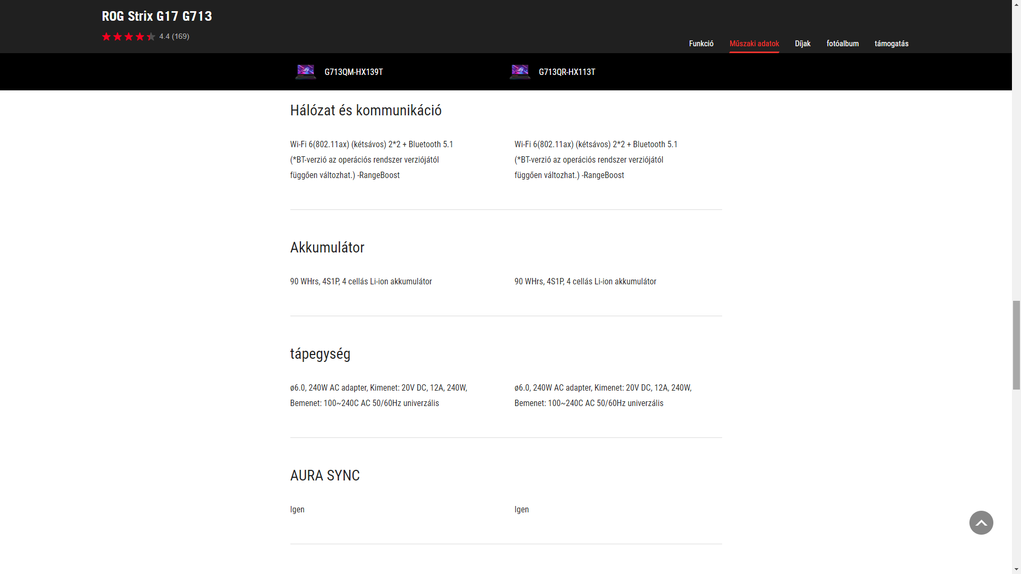Image resolution: width=1021 pixels, height=574 pixels.
Task: Click the tápegység heading
Action: pos(320,354)
